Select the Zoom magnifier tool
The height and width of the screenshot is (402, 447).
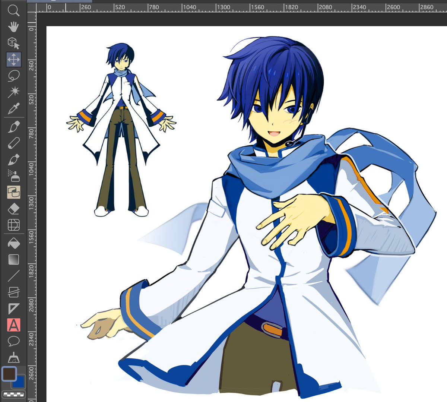13,10
